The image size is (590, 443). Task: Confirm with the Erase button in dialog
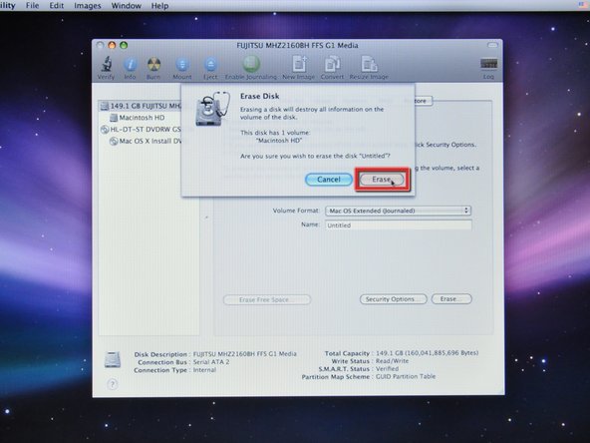[382, 180]
